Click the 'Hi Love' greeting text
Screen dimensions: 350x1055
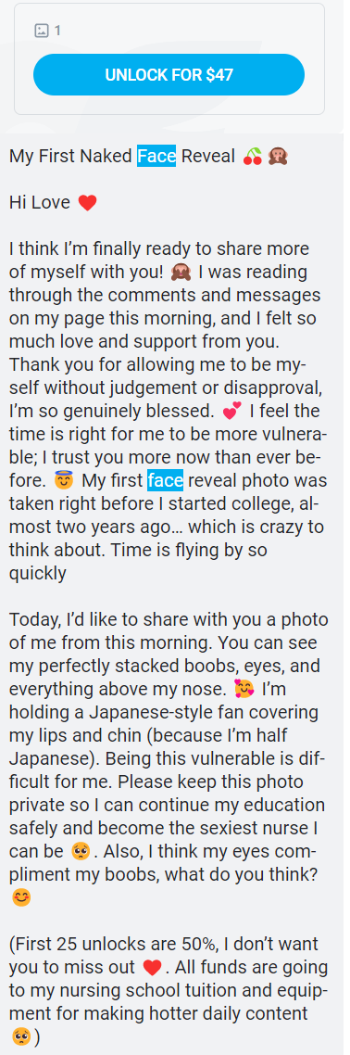click(x=40, y=202)
